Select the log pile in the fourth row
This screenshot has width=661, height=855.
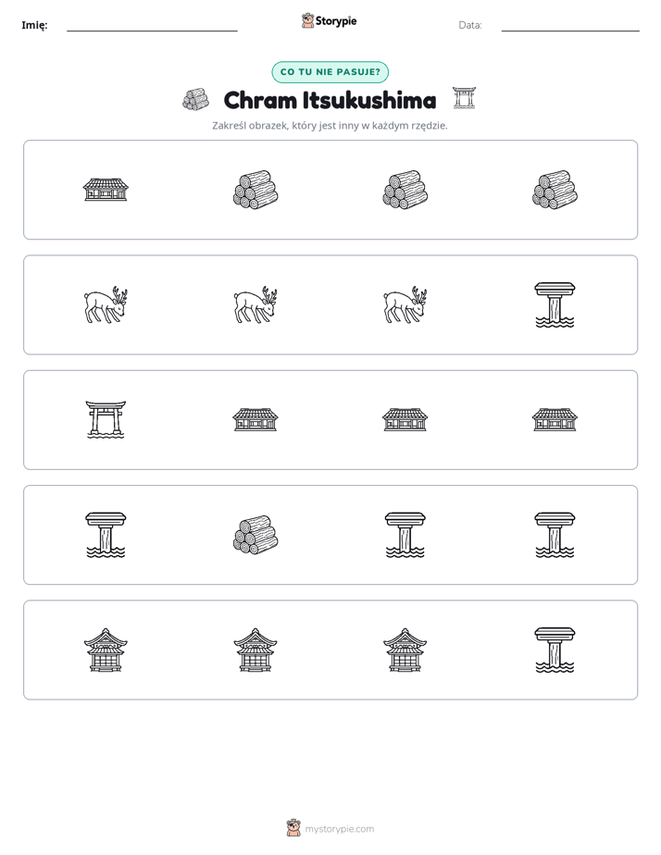point(256,535)
